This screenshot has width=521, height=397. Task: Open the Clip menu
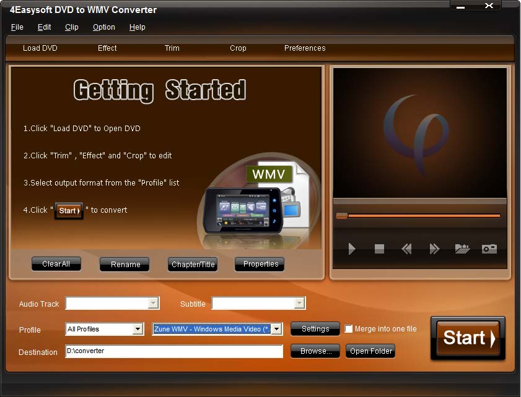click(x=72, y=27)
